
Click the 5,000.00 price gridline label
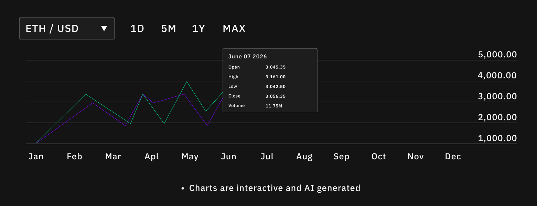(x=496, y=54)
